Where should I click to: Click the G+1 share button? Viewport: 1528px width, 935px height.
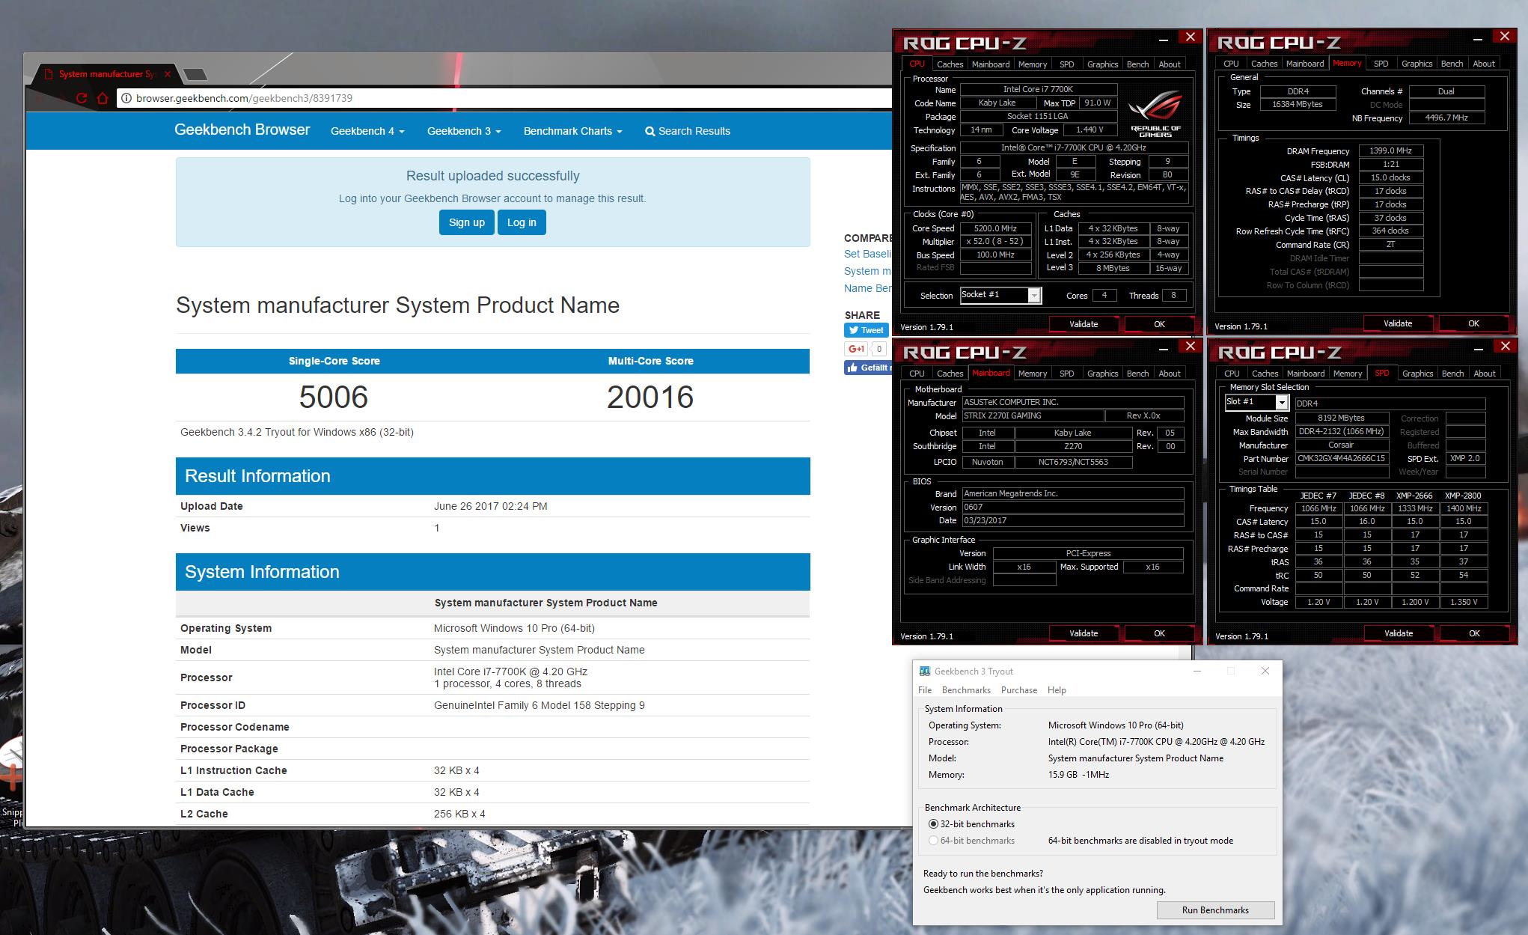[856, 349]
